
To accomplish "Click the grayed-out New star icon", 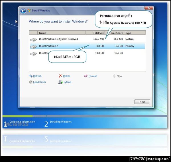I will click(114, 76).
